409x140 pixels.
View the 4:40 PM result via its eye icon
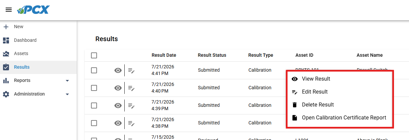[118, 88]
